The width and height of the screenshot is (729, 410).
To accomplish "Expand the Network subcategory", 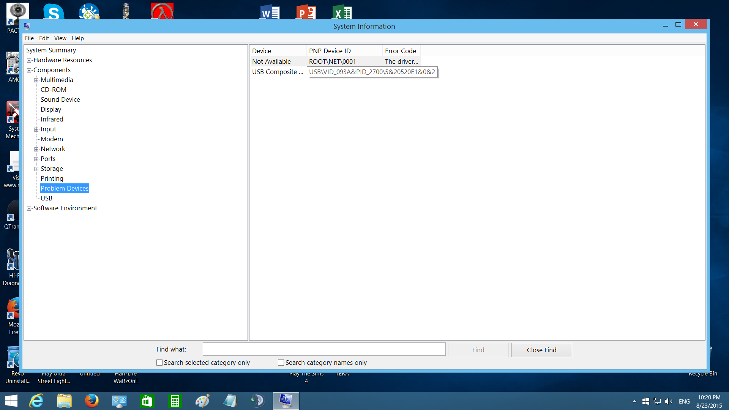I will 36,149.
